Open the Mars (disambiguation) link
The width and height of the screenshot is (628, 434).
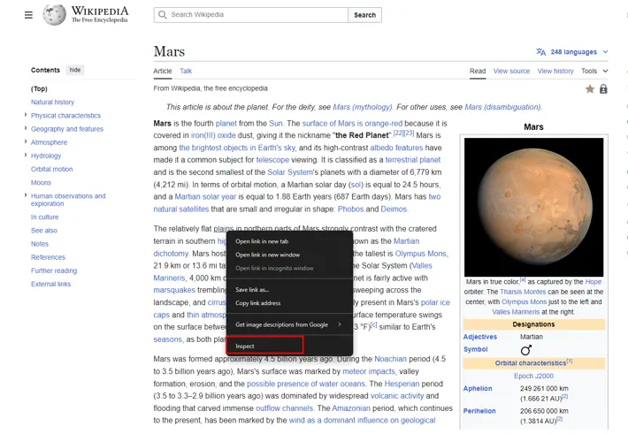pyautogui.click(x=502, y=107)
